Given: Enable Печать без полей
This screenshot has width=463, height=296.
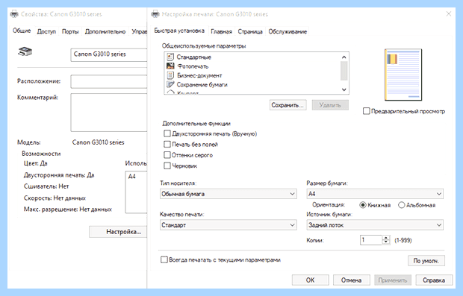Looking at the screenshot, I should point(167,144).
